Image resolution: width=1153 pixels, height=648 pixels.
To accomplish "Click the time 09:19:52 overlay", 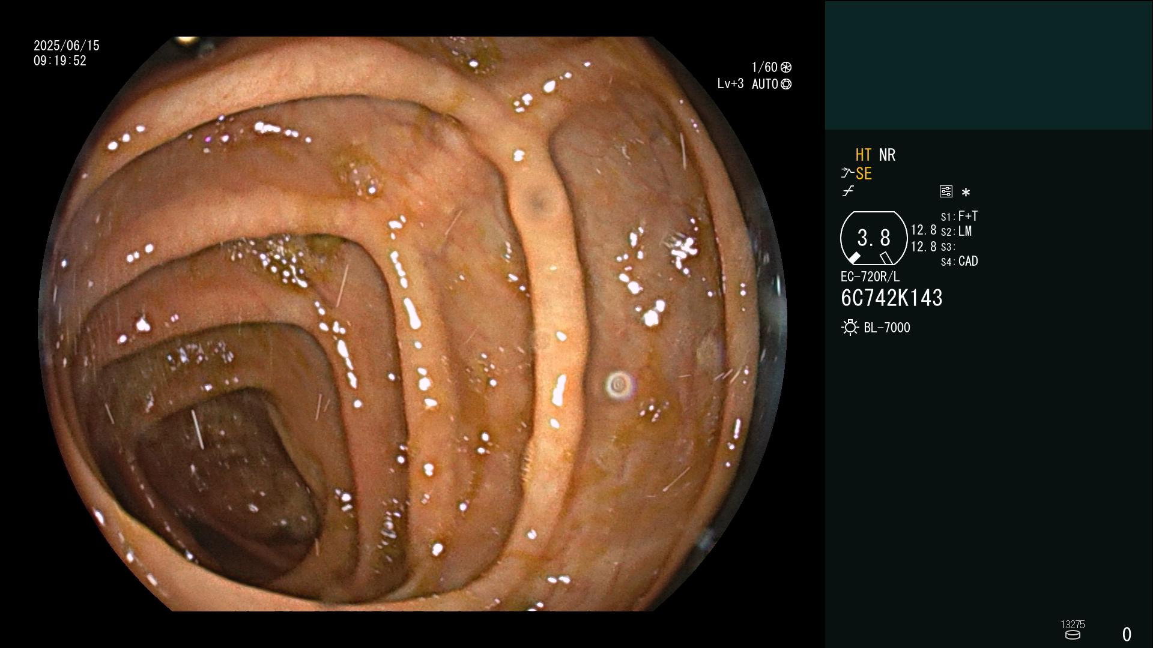I will point(60,61).
